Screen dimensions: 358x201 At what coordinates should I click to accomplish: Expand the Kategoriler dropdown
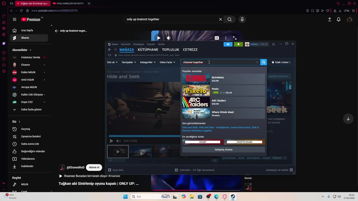point(148,62)
